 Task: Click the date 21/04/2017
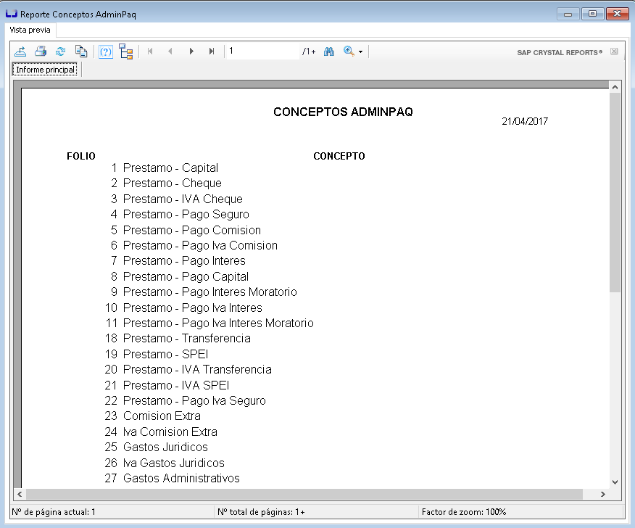click(x=525, y=121)
